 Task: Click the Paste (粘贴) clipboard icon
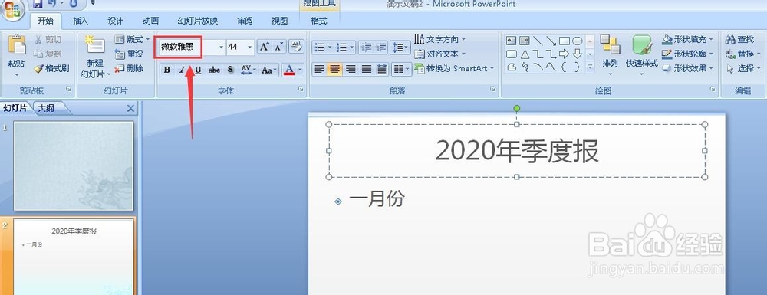[x=17, y=45]
